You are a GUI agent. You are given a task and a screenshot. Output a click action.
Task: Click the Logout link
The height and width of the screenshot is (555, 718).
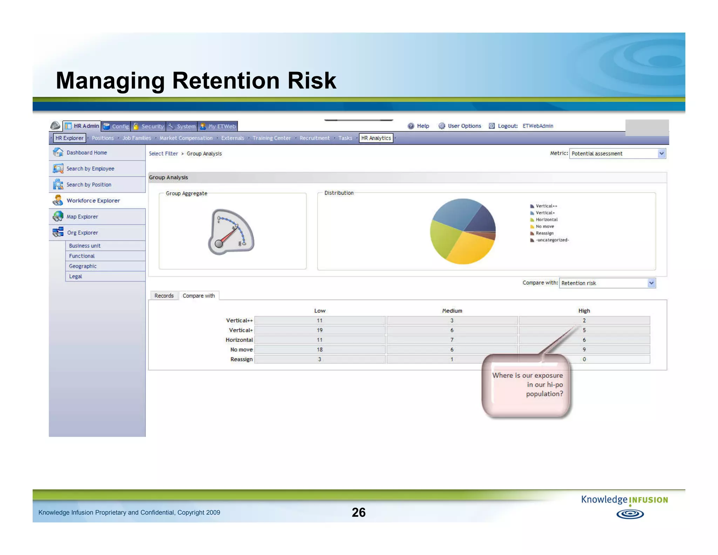click(x=507, y=126)
